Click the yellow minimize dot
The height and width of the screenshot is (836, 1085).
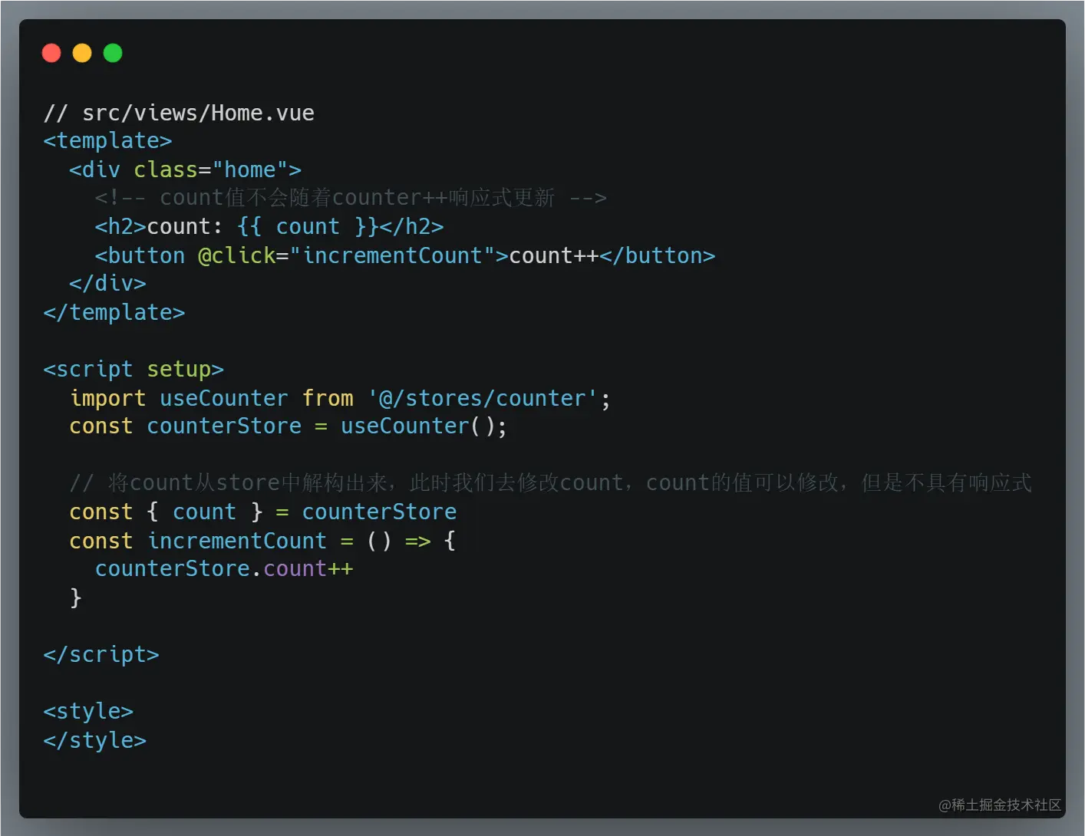pyautogui.click(x=82, y=53)
